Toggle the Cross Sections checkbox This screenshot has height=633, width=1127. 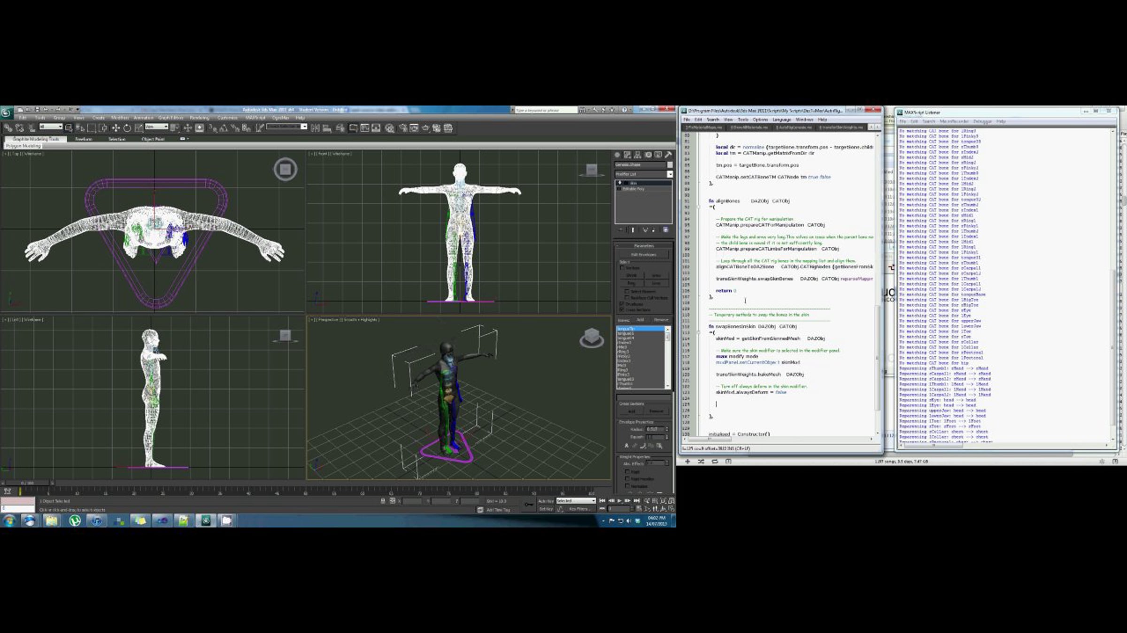point(622,310)
